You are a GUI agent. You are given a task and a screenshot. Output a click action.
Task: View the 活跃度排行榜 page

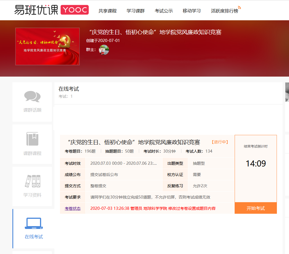coord(224,11)
